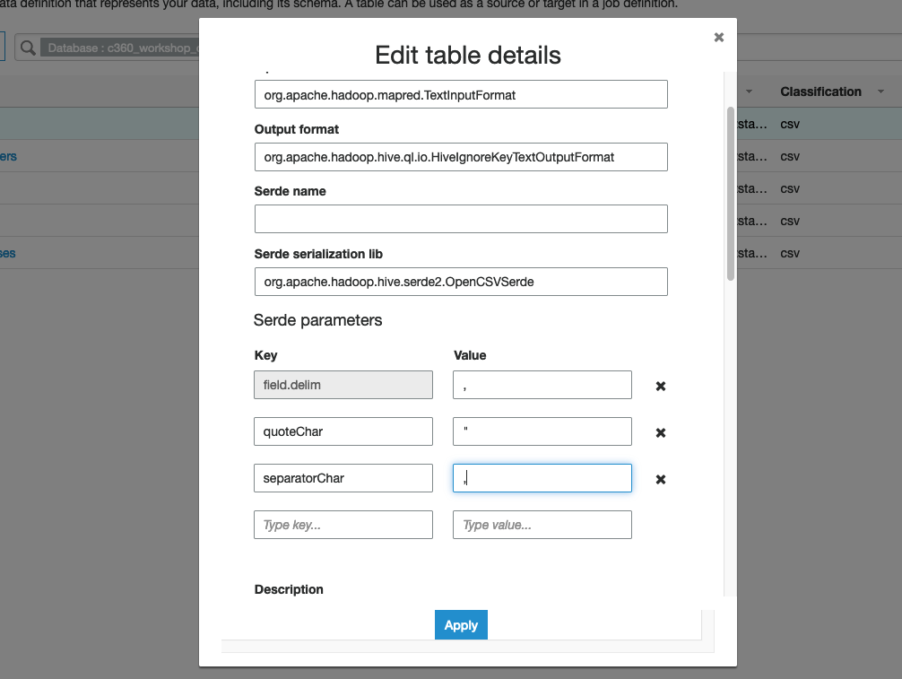Click the Classification column header
The height and width of the screenshot is (679, 902).
[x=820, y=91]
